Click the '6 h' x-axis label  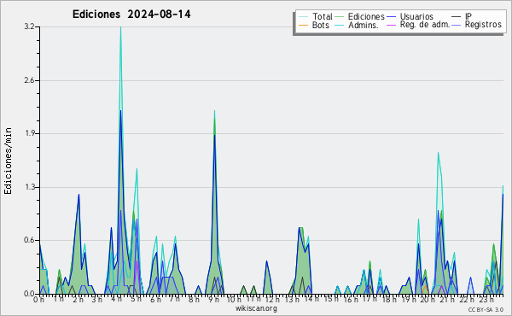click(x=155, y=300)
